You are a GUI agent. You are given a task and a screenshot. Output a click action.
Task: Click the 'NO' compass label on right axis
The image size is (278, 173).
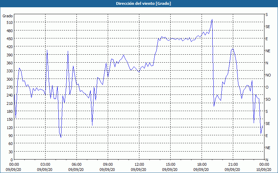click(268, 75)
